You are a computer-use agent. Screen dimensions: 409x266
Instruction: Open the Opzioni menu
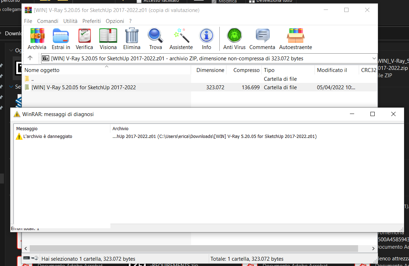(x=115, y=21)
